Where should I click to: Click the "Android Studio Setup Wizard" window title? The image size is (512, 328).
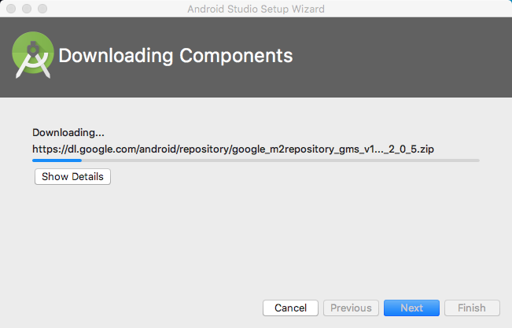coord(256,9)
